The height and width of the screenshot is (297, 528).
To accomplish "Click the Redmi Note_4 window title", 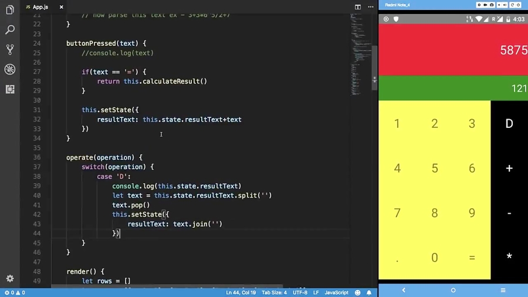I will (397, 5).
